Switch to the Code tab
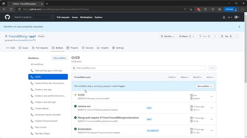 point(10,48)
